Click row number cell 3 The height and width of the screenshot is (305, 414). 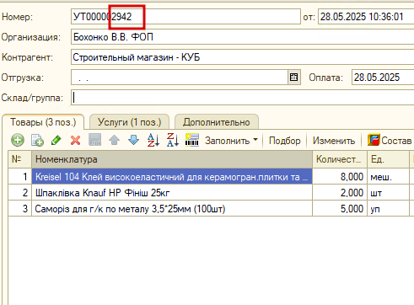[20, 209]
